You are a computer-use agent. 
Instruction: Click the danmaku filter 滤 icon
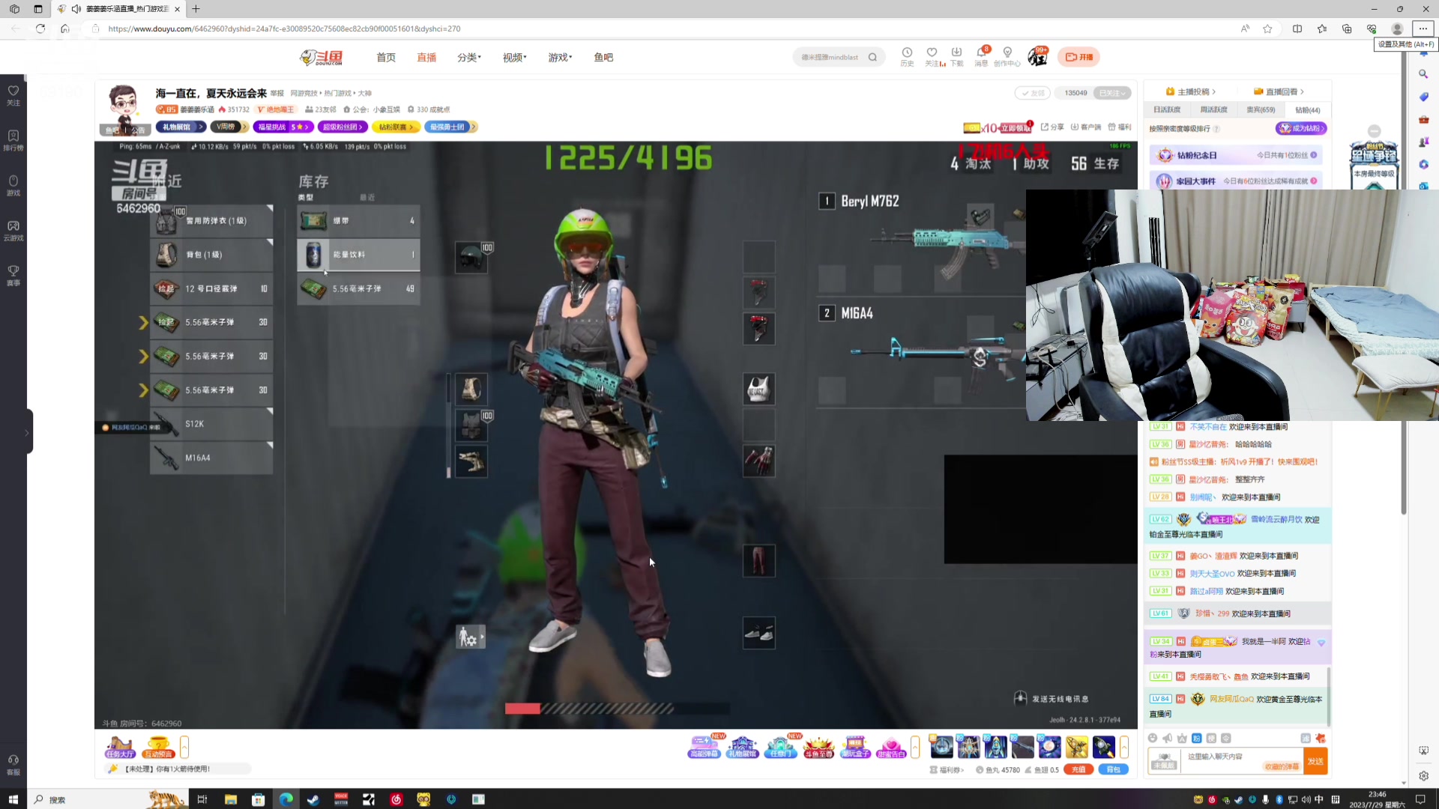click(x=1306, y=738)
